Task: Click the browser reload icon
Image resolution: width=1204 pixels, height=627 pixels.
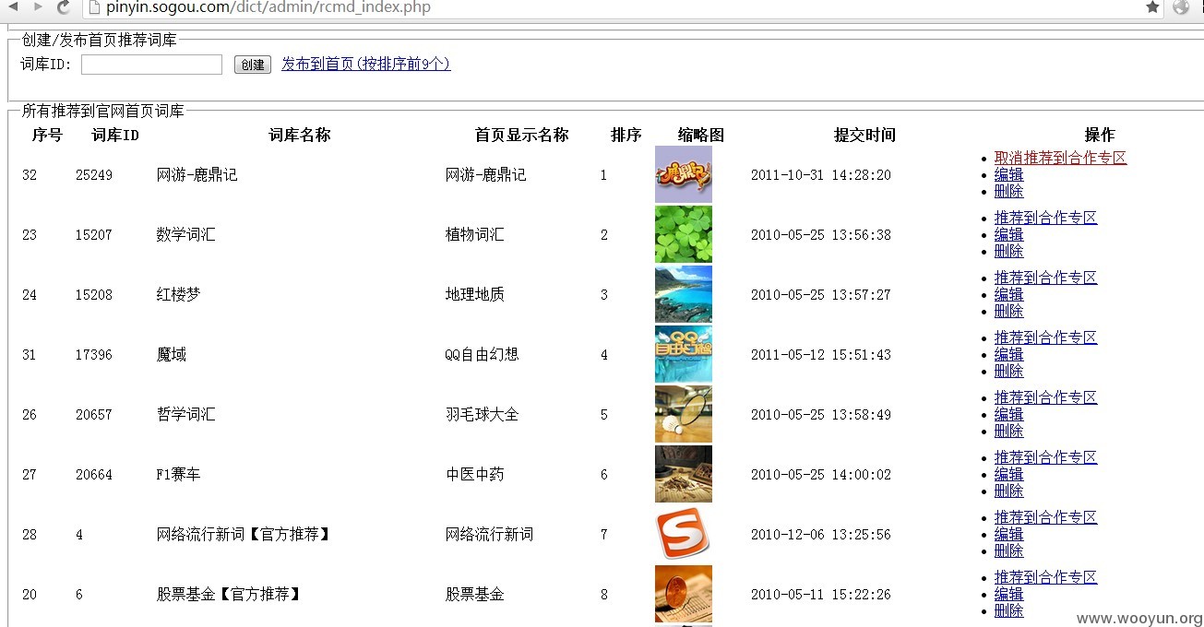Action: [64, 7]
